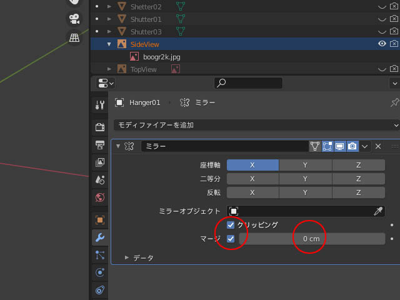Collapse the ミラー modifier panel
This screenshot has width=400, height=300.
(118, 146)
